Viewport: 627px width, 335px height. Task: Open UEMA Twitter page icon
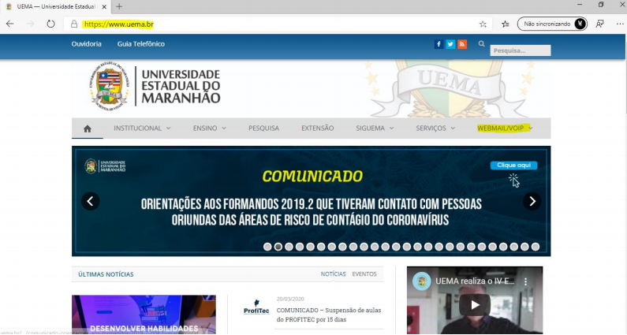(450, 44)
